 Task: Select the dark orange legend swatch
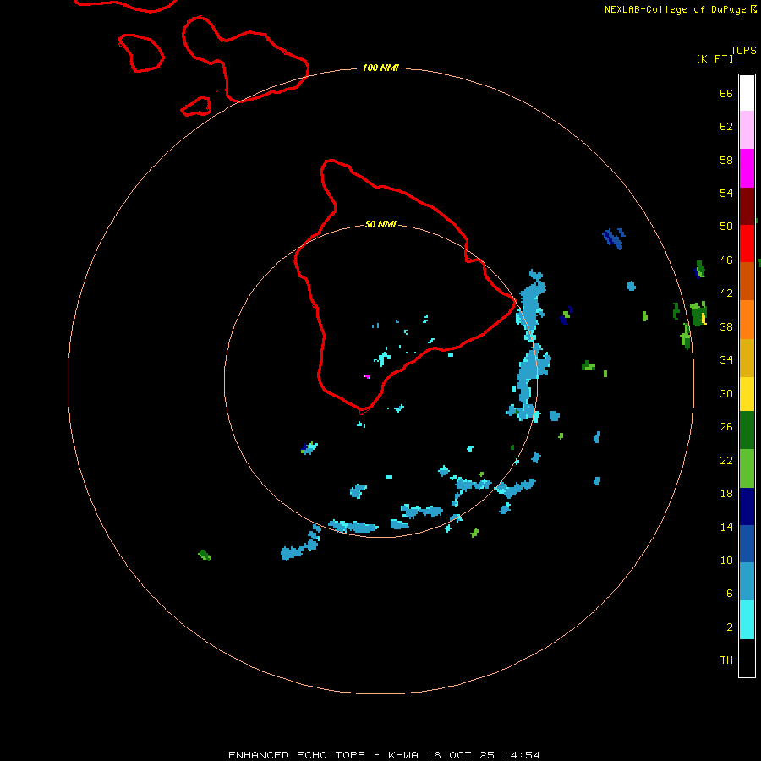[x=747, y=281]
